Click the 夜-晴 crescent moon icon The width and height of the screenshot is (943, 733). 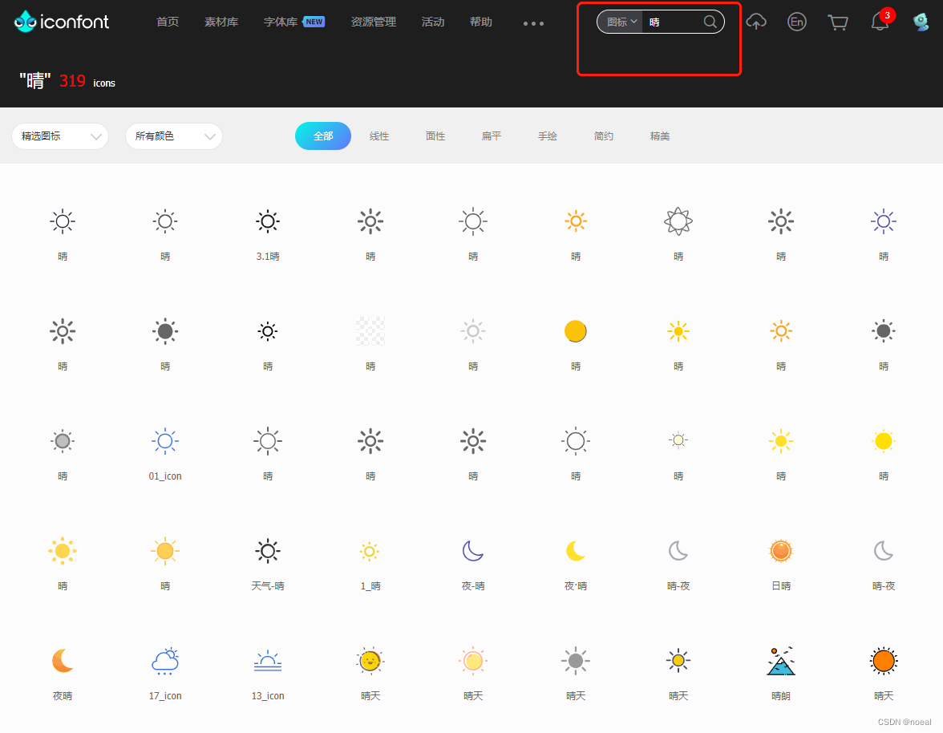tap(472, 551)
